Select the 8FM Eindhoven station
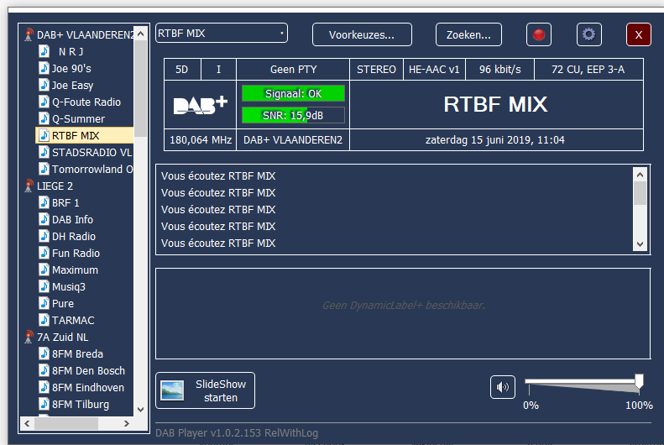Image resolution: width=664 pixels, height=445 pixels. tap(88, 387)
